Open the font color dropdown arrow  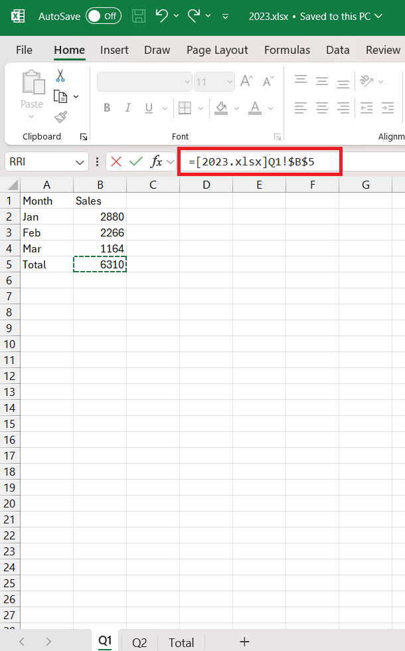271,108
